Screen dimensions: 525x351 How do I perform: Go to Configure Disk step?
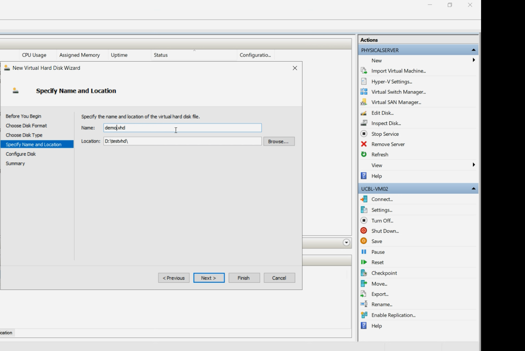click(x=21, y=154)
